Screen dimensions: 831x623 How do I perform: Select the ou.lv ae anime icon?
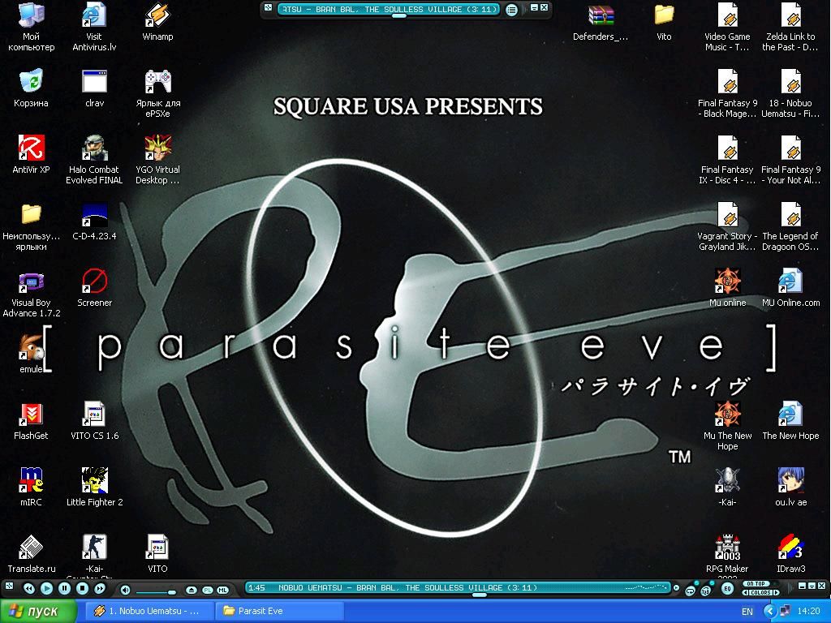click(790, 487)
